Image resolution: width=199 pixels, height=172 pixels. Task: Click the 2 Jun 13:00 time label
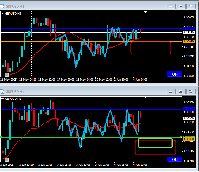26,165
